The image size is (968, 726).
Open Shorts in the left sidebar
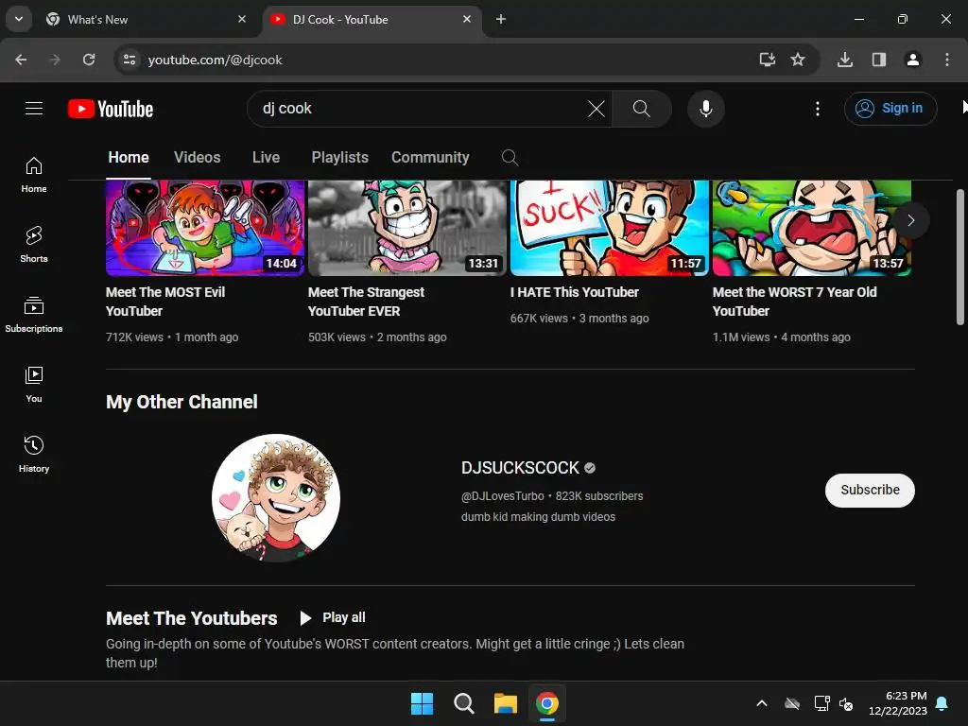34,245
